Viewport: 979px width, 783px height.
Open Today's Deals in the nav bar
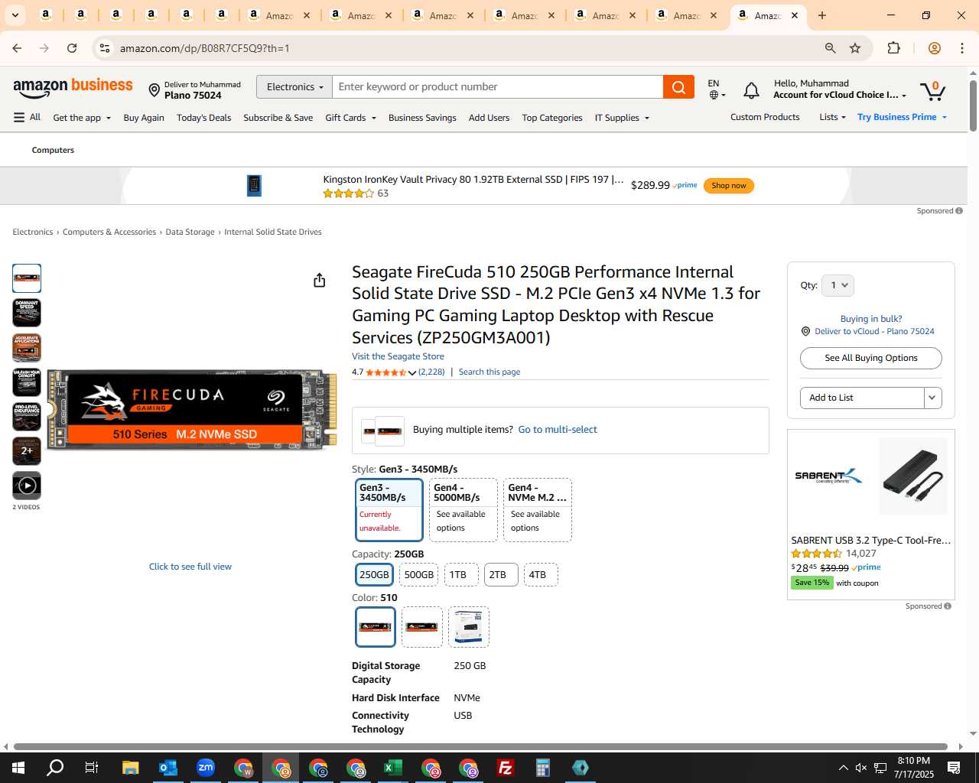click(x=203, y=118)
